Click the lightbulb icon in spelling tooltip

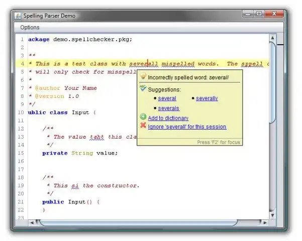click(143, 76)
